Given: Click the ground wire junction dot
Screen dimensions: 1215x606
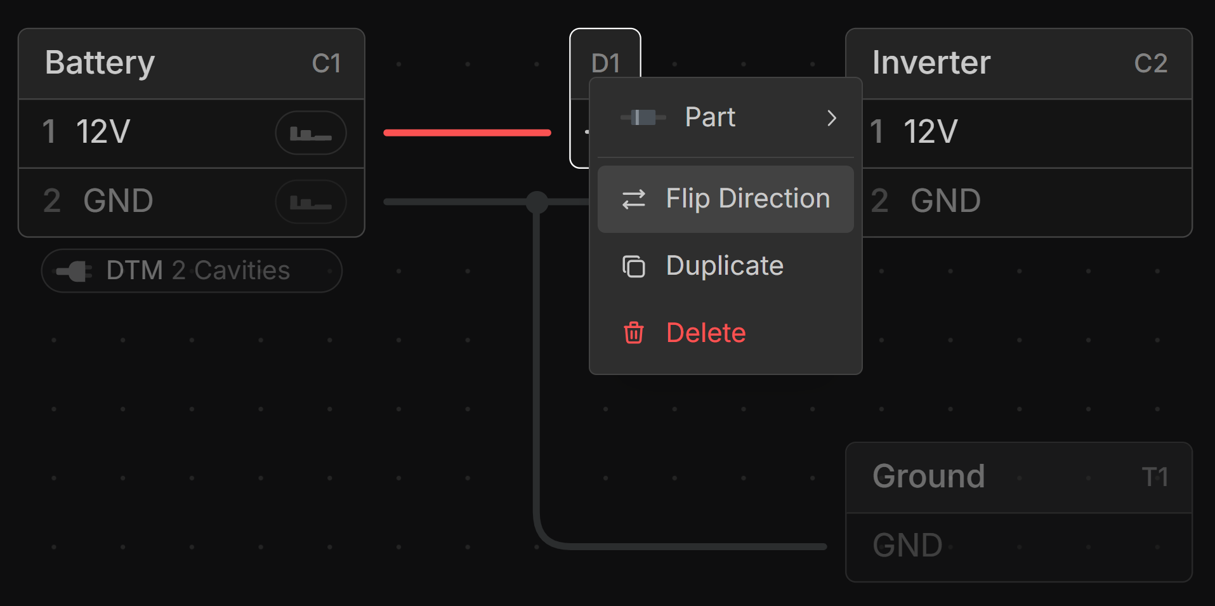Looking at the screenshot, I should 537,202.
